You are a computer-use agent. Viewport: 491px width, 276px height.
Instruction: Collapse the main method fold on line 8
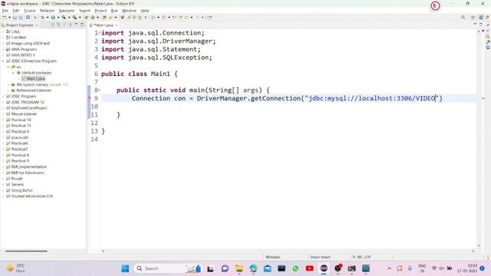click(x=100, y=90)
